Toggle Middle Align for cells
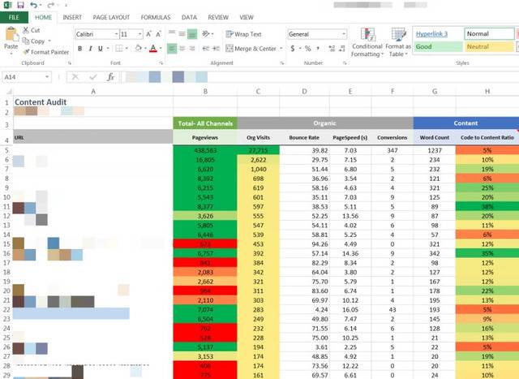The width and height of the screenshot is (519, 379). pos(182,33)
